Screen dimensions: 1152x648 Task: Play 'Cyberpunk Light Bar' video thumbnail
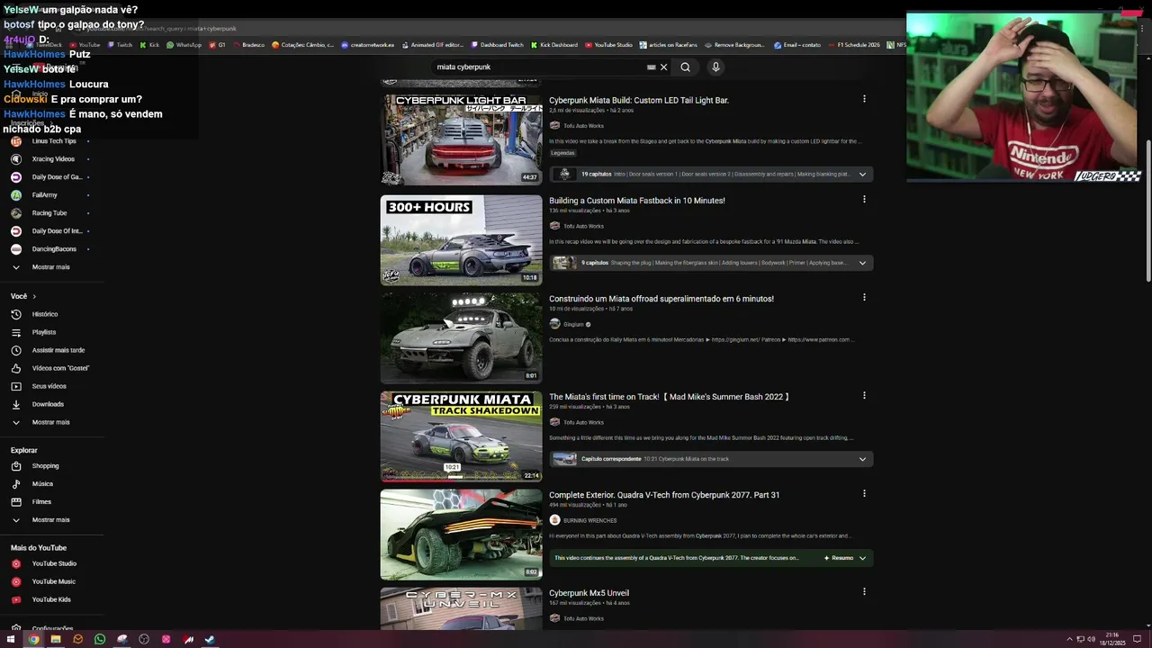point(461,140)
